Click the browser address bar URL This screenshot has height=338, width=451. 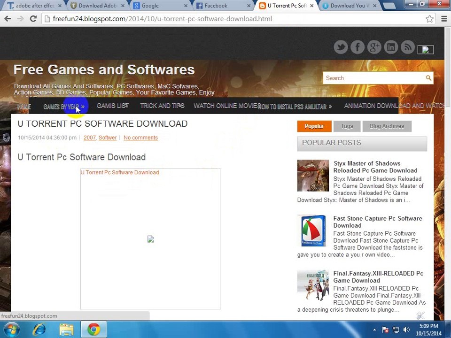162,19
